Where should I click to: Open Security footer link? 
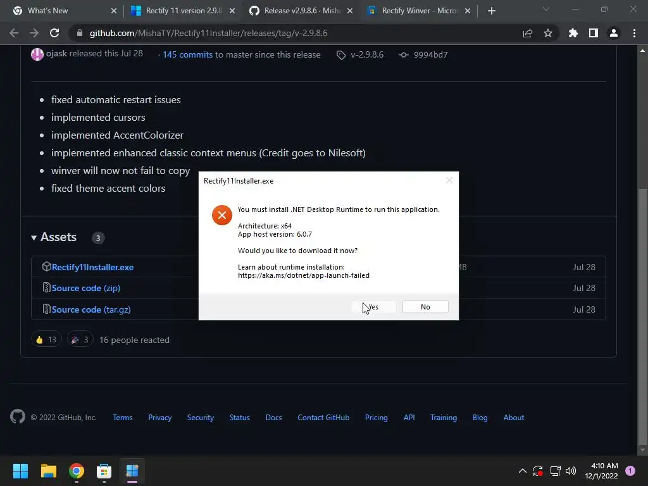[x=201, y=418]
